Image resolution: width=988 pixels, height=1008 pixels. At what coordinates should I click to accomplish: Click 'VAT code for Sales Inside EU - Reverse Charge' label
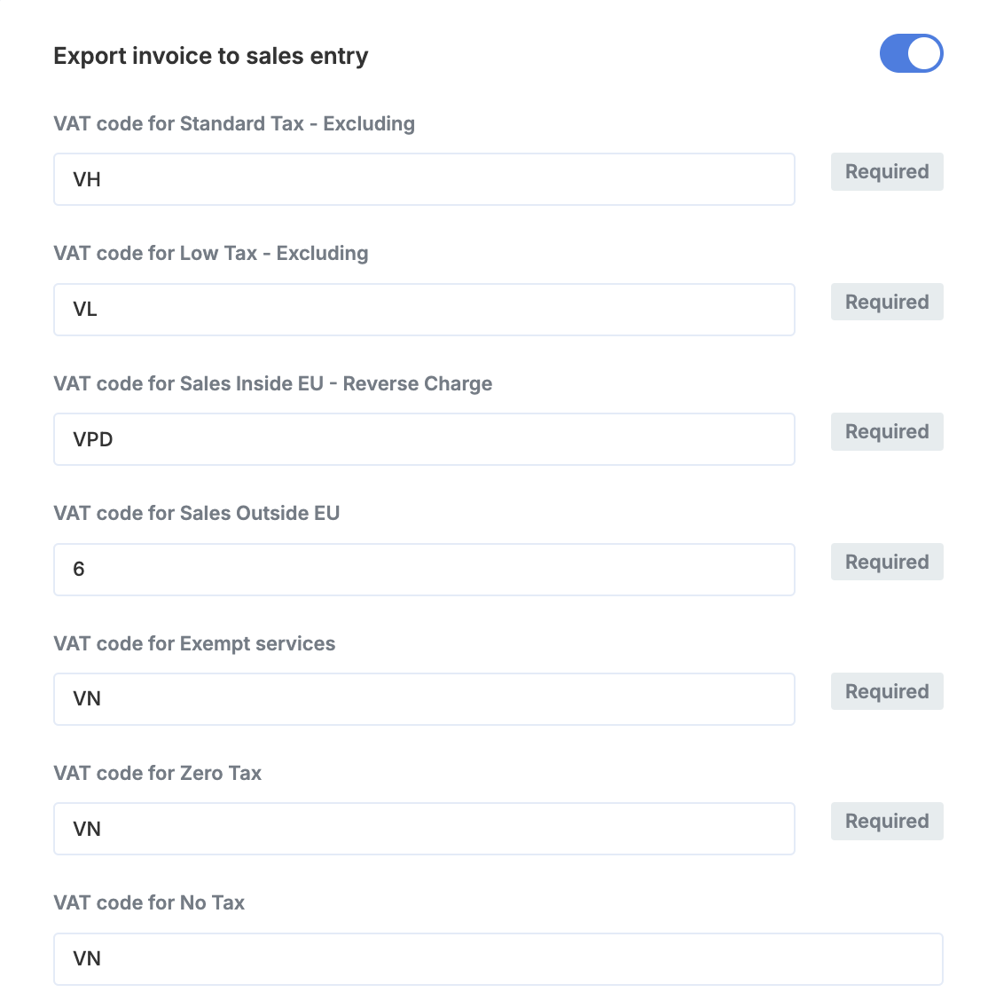pyautogui.click(x=273, y=383)
